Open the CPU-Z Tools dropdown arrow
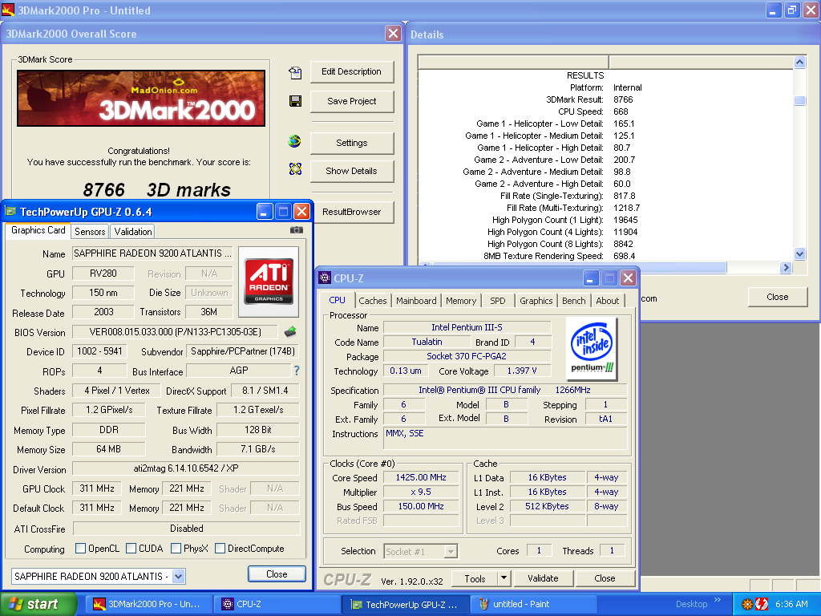821x616 pixels. (x=504, y=578)
